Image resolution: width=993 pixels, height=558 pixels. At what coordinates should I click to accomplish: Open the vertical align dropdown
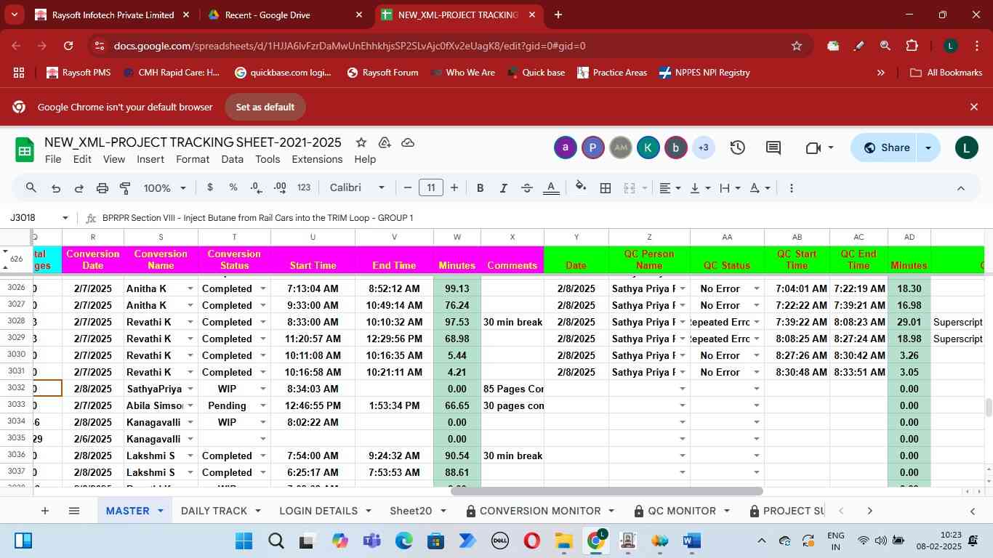click(x=699, y=188)
